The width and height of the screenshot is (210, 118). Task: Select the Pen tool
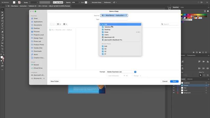[x=2, y=15]
